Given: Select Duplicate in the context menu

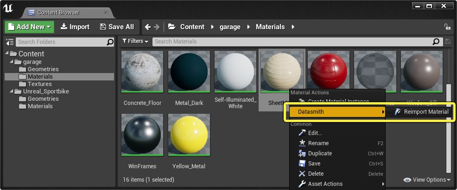Looking at the screenshot, I should [320, 153].
